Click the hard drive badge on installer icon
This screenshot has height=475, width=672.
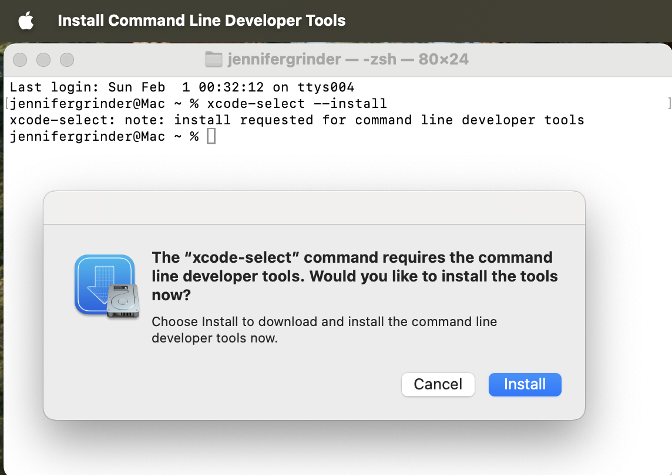[x=124, y=301]
